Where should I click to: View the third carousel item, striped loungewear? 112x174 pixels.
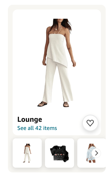pos(91,153)
